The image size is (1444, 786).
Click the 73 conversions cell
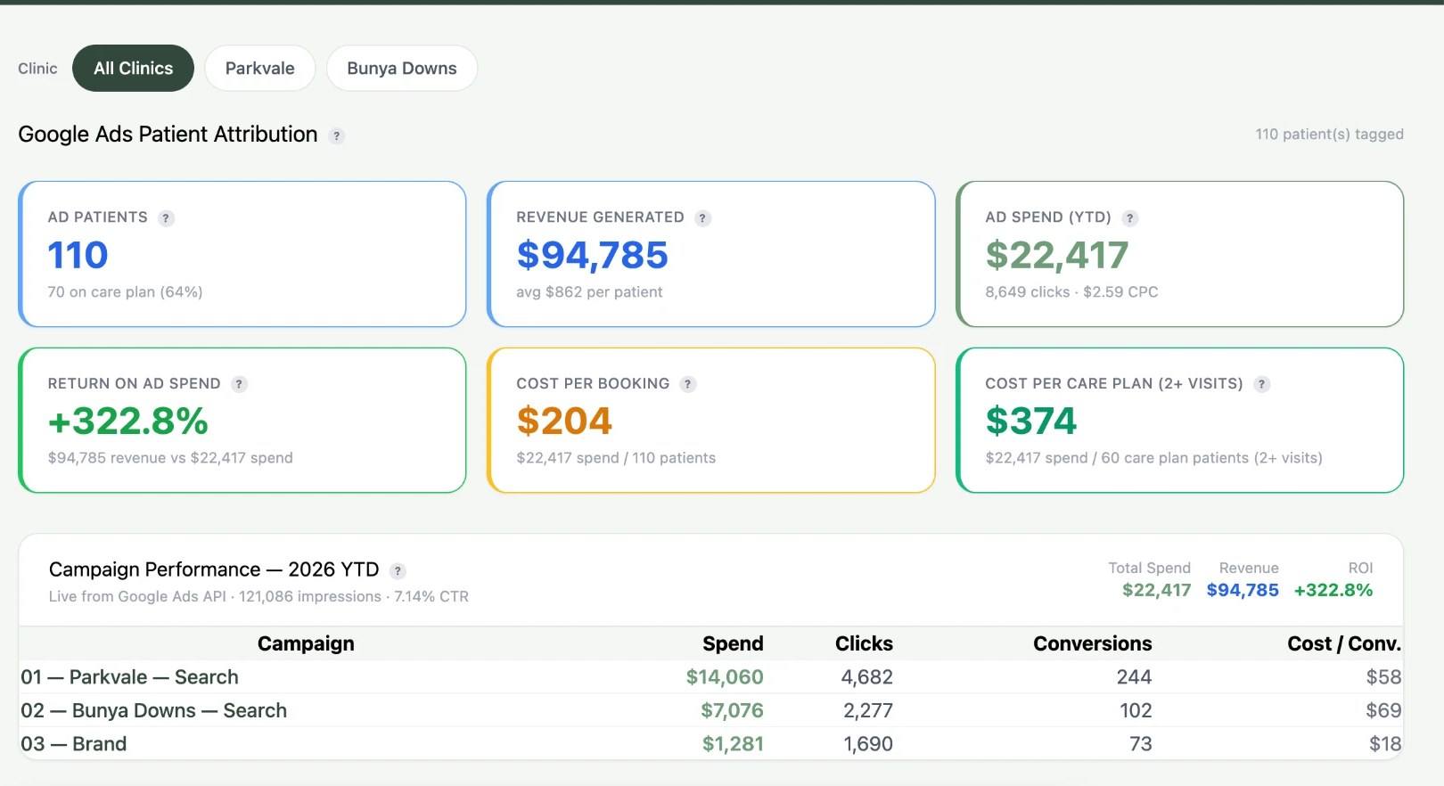click(1141, 743)
